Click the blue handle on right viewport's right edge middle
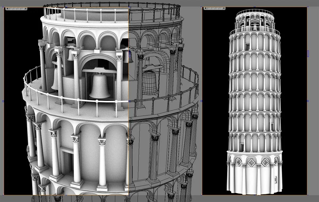Viewport: 319px width, 202px height. click(x=308, y=101)
